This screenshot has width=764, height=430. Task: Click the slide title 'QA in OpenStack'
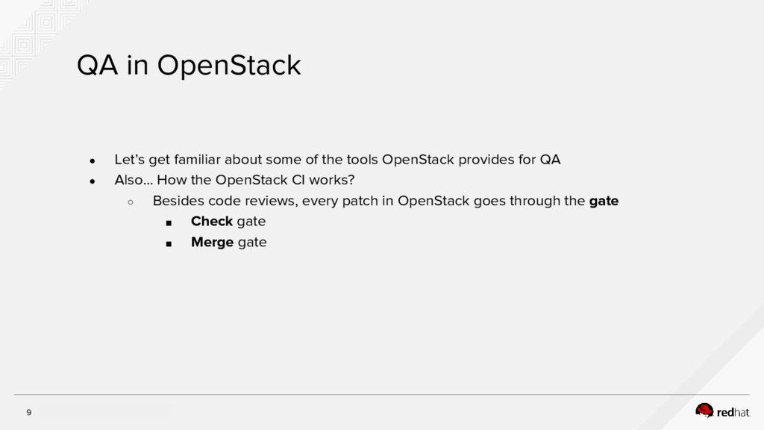(189, 66)
